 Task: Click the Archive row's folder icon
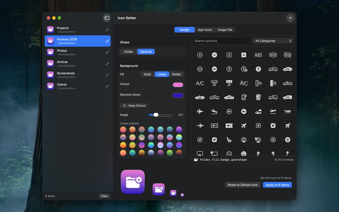pyautogui.click(x=50, y=64)
